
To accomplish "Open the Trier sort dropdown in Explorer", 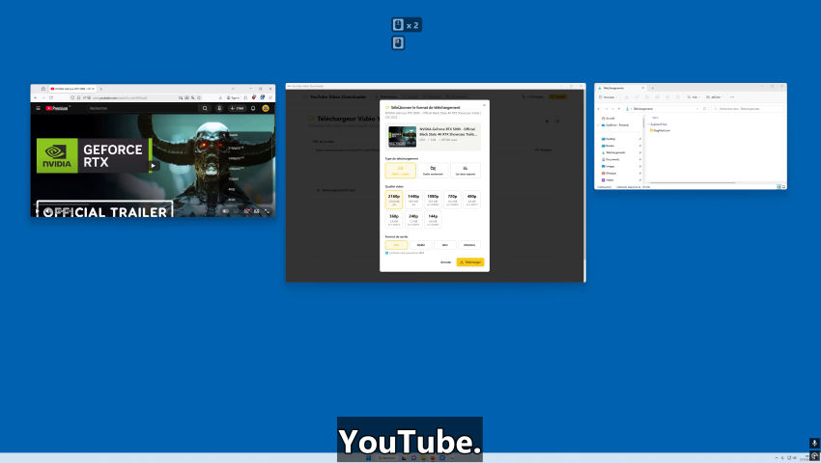I will 694,97.
